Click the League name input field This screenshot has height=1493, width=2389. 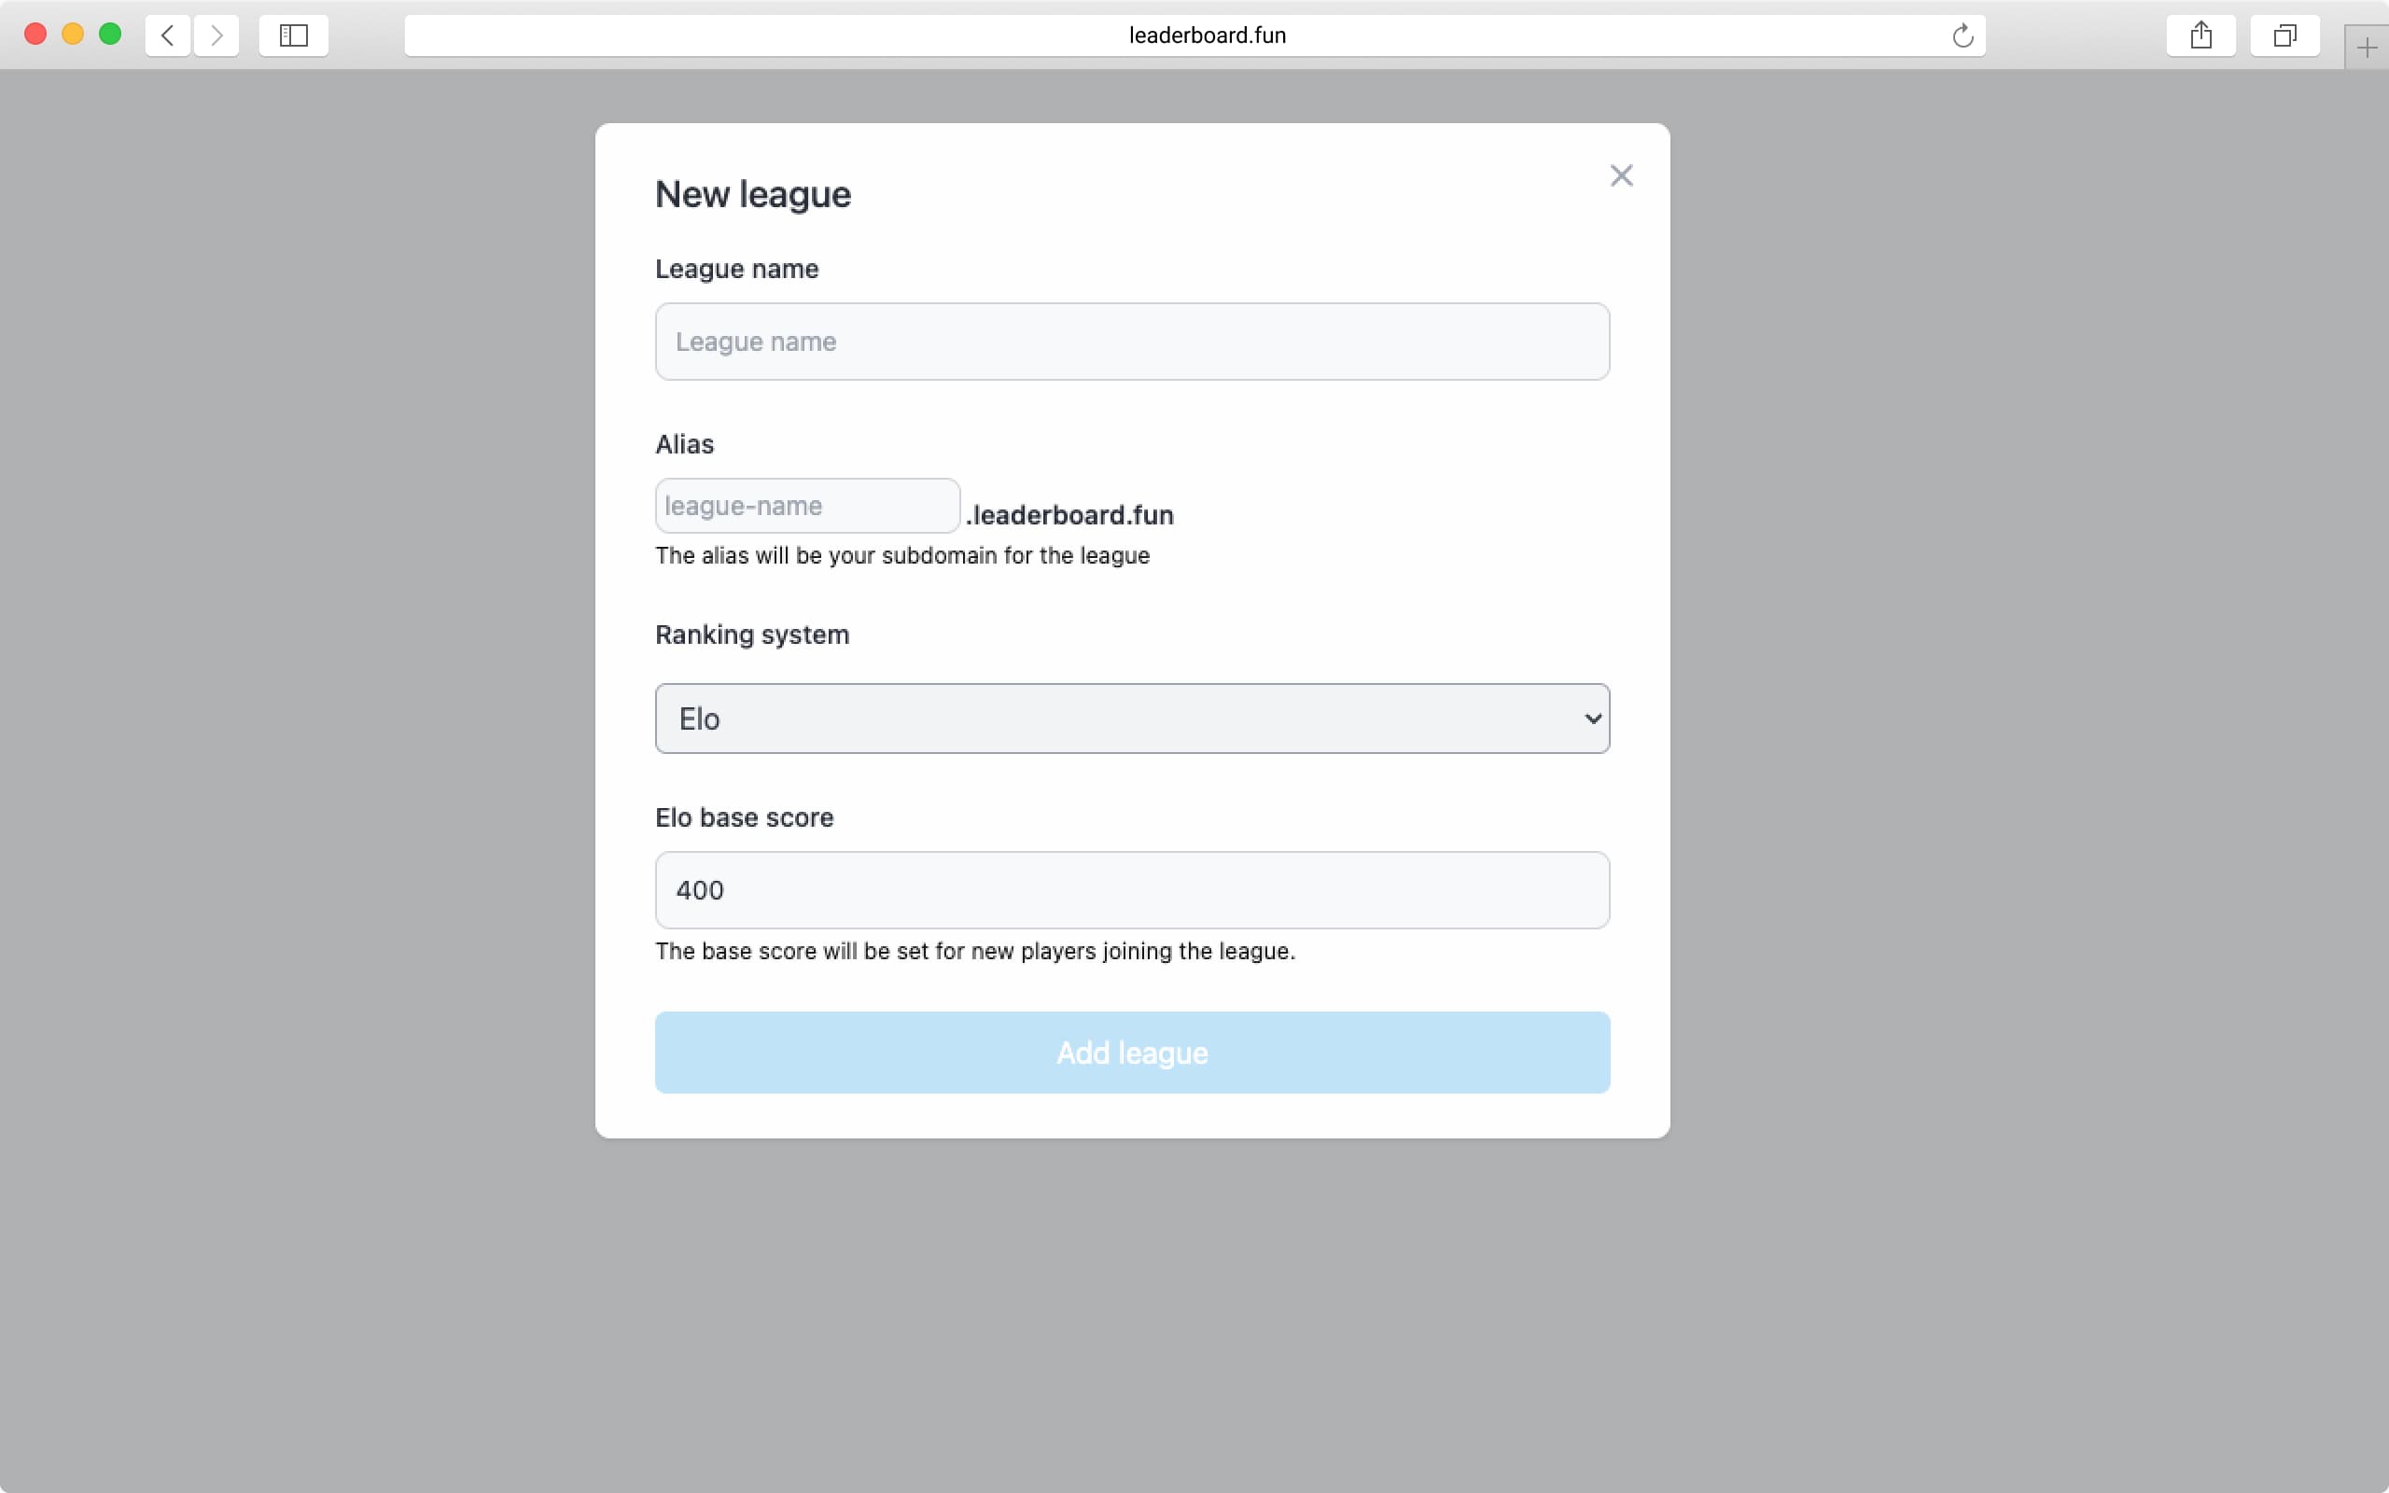[x=1132, y=342]
